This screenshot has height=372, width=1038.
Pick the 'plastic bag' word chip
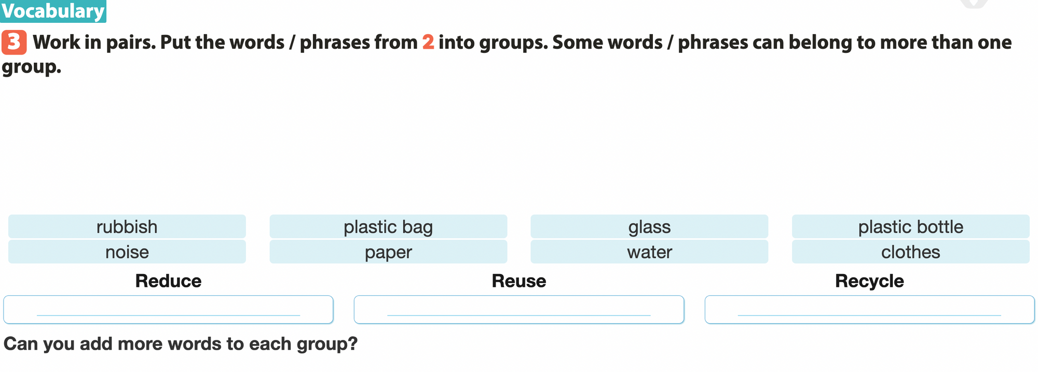[388, 227]
